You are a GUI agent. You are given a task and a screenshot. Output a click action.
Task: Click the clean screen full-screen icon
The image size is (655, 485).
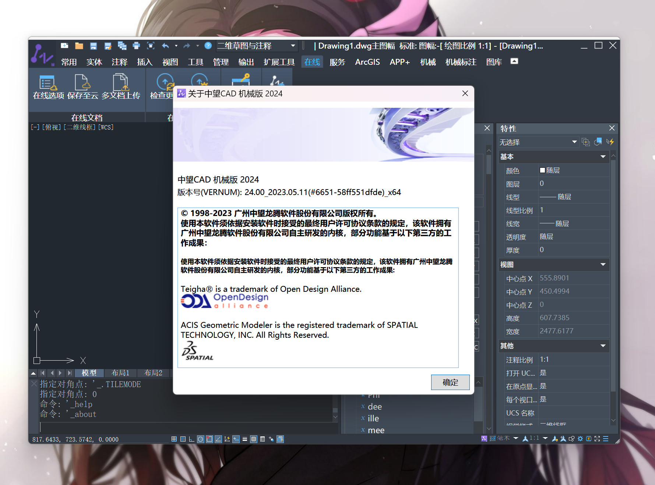point(597,439)
